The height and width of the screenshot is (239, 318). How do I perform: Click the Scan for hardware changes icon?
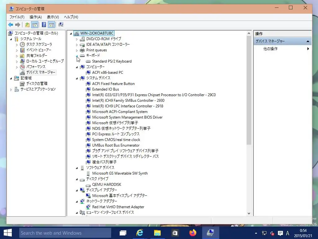(61, 25)
